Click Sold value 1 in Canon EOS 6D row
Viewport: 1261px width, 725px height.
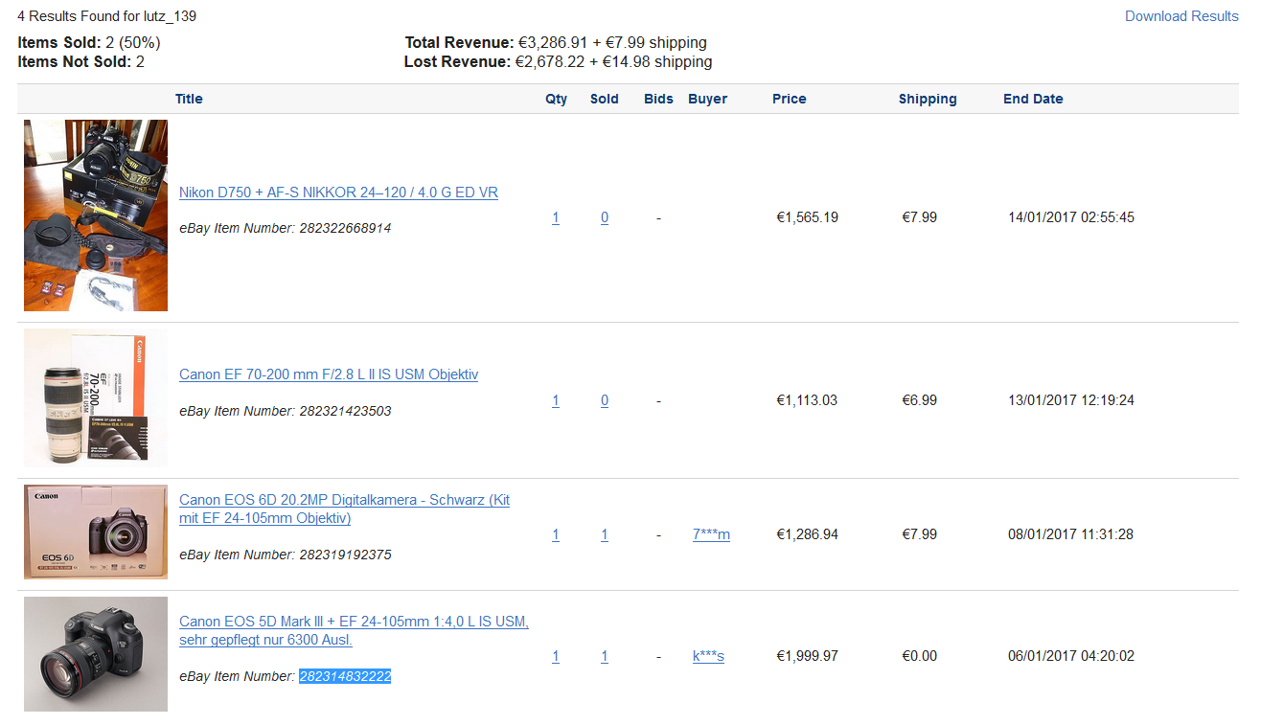(x=605, y=534)
